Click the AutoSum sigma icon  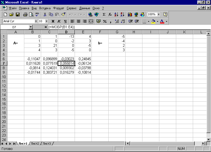[x=104, y=15]
